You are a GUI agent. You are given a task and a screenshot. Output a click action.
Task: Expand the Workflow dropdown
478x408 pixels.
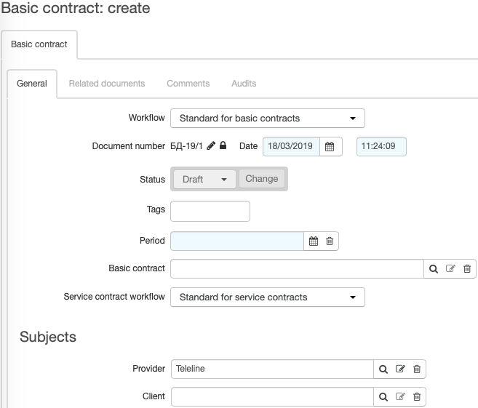[x=267, y=119]
